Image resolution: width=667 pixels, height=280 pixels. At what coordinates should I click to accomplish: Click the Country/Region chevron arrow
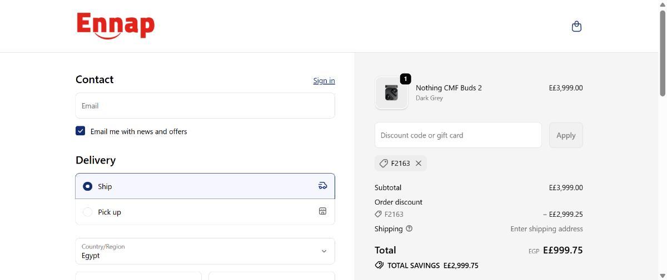tap(324, 251)
